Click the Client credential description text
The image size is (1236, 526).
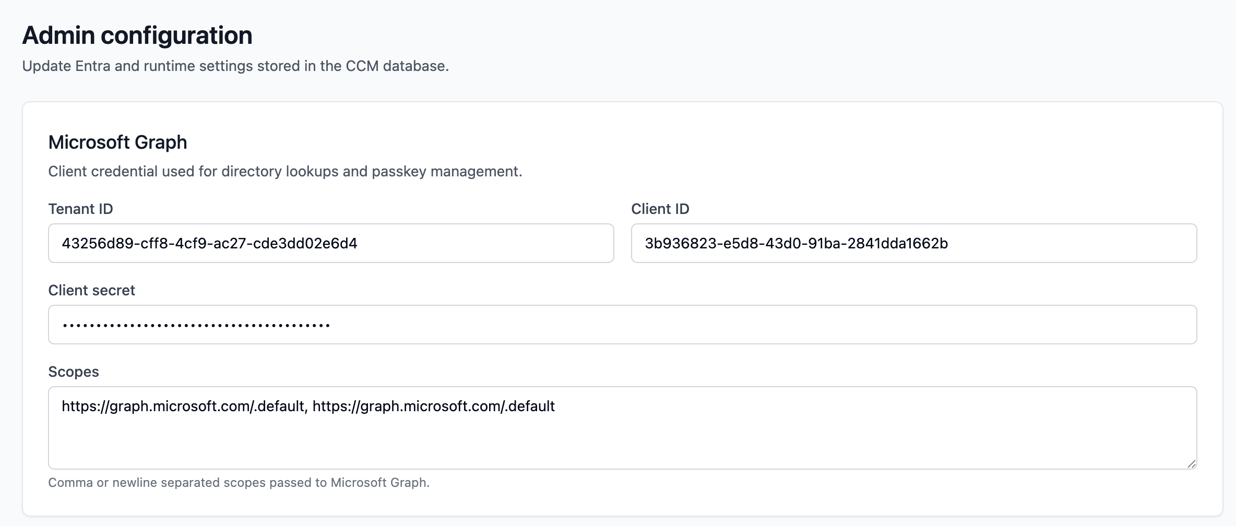pyautogui.click(x=285, y=172)
